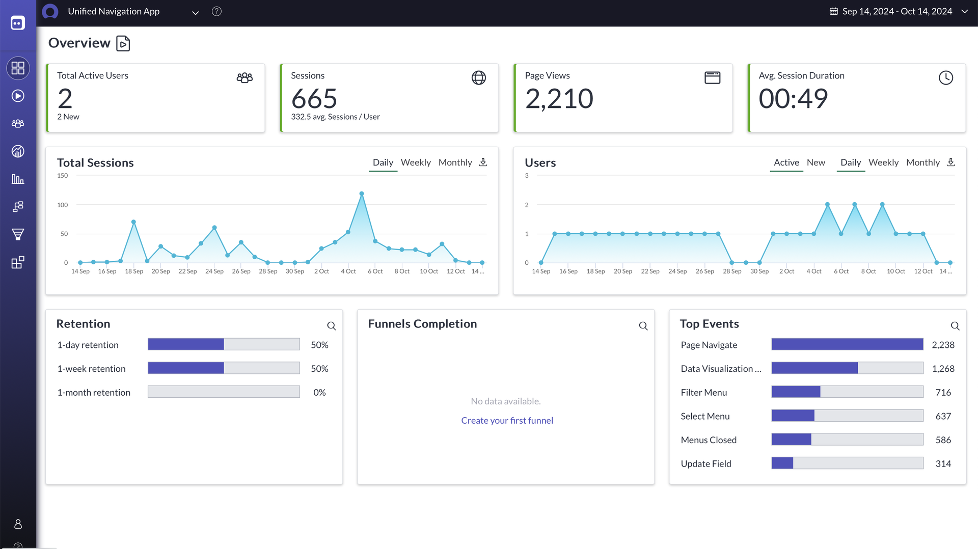Open the Sep 14 - Oct 14 date picker
Image resolution: width=978 pixels, height=549 pixels.
pos(897,11)
